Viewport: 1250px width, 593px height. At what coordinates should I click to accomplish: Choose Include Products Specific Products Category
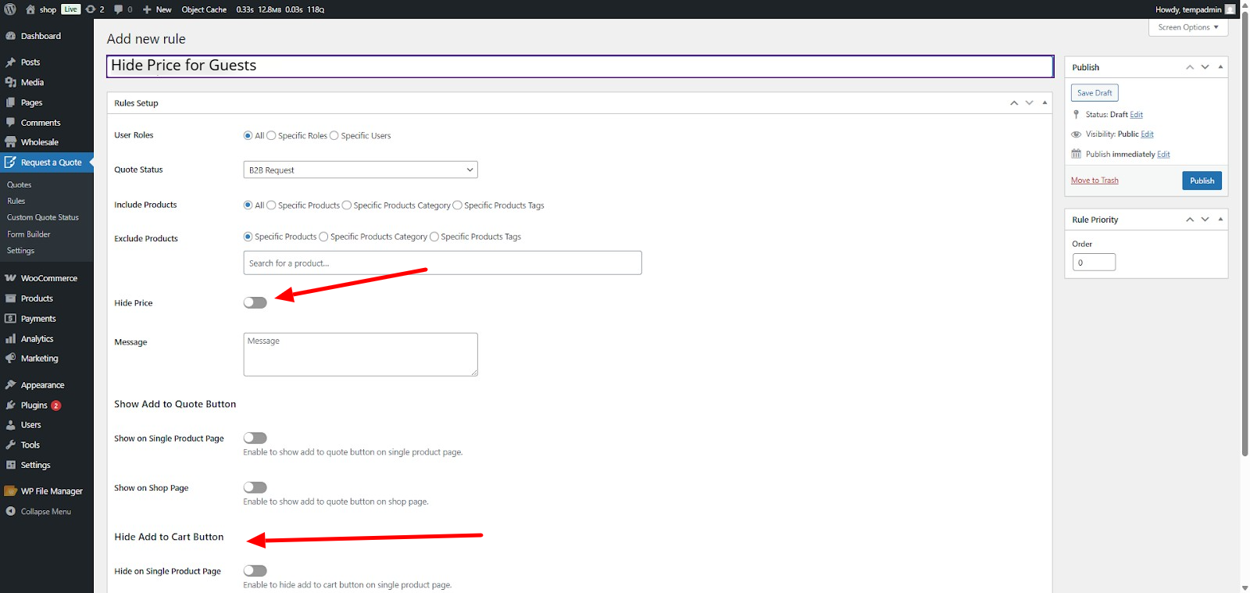(x=347, y=205)
